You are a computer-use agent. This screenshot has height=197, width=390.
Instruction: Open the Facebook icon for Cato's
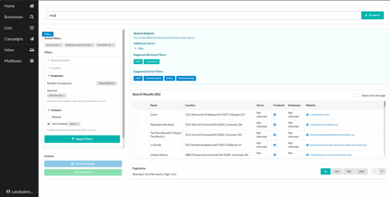(275, 114)
